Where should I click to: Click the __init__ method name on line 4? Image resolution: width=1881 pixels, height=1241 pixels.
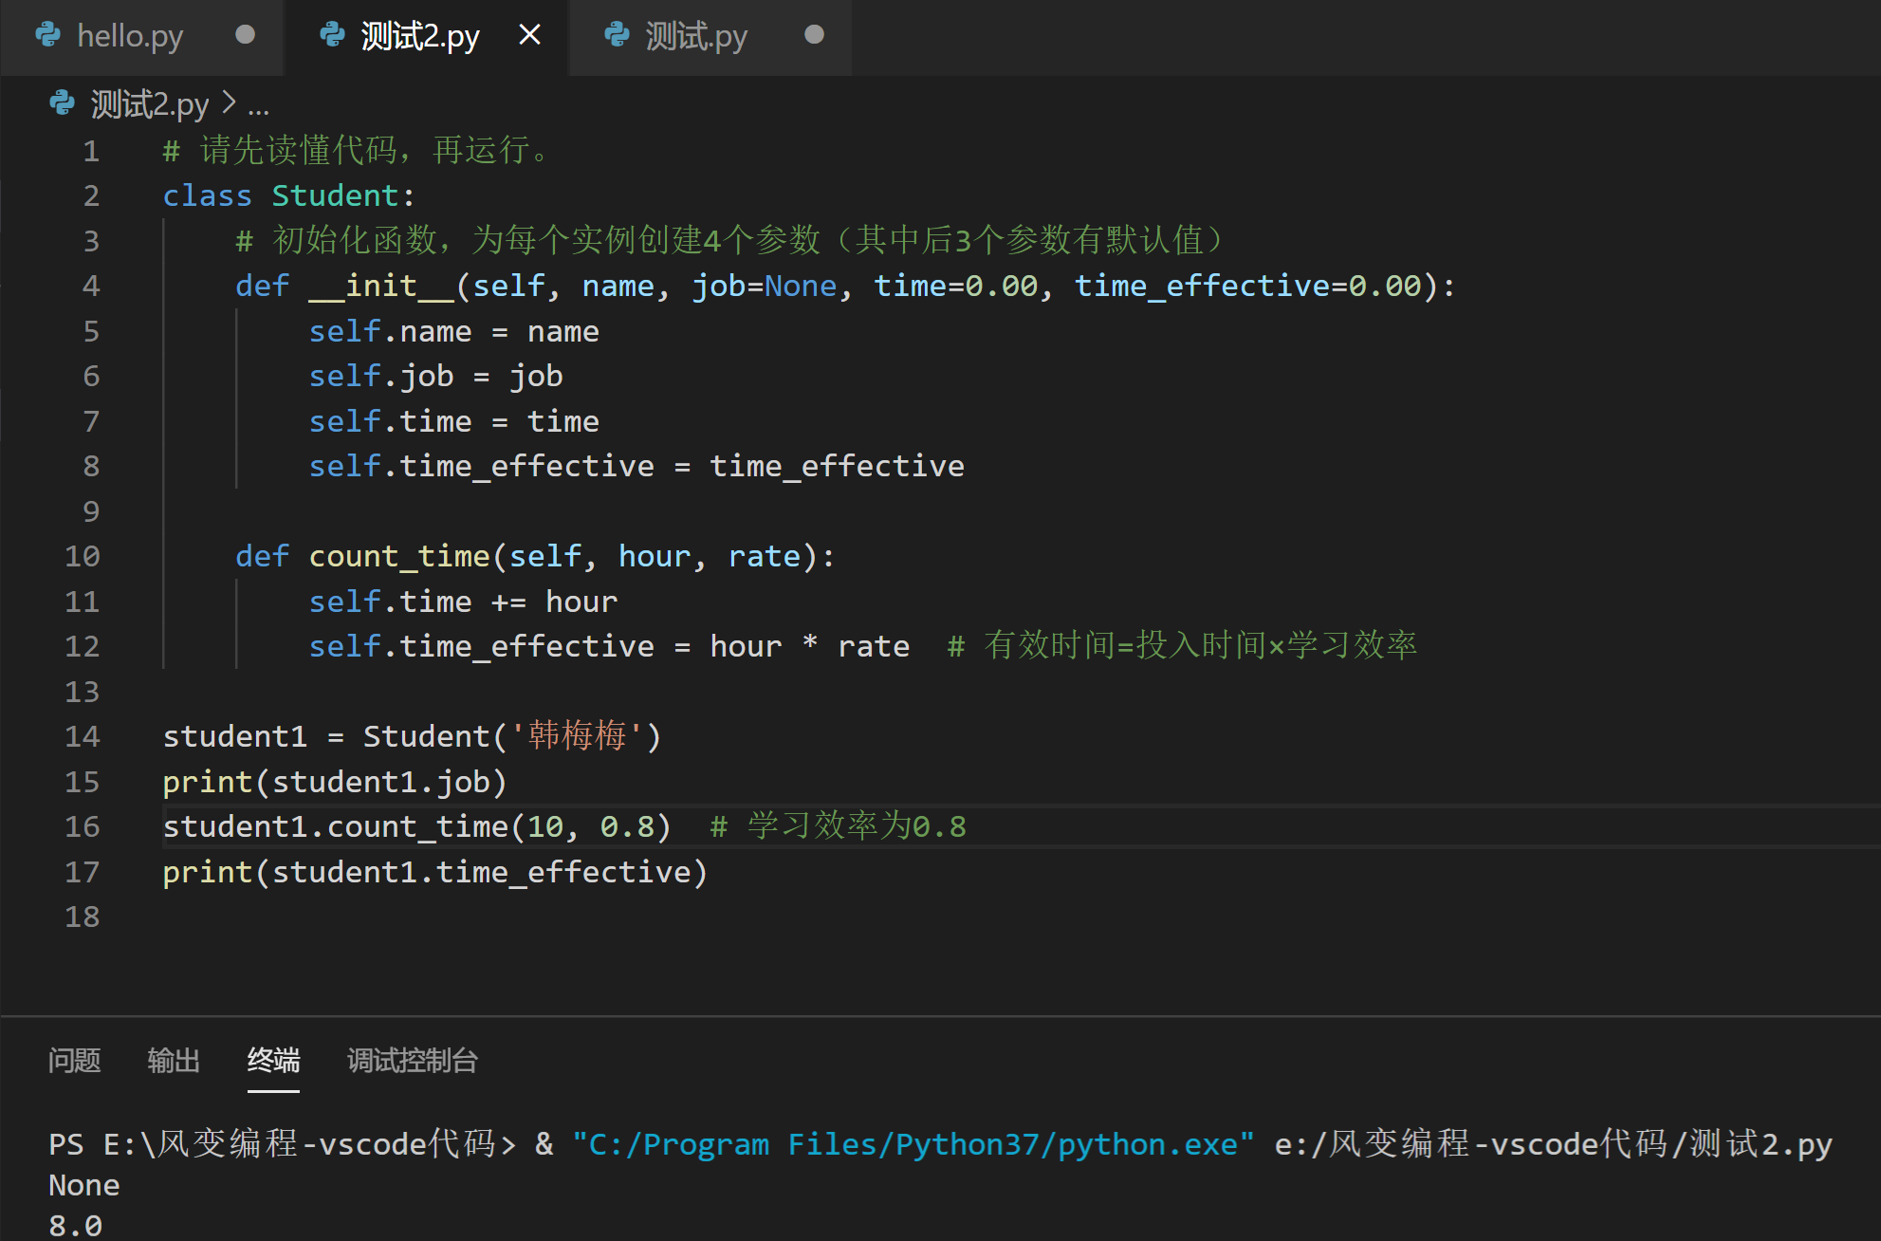click(x=381, y=286)
